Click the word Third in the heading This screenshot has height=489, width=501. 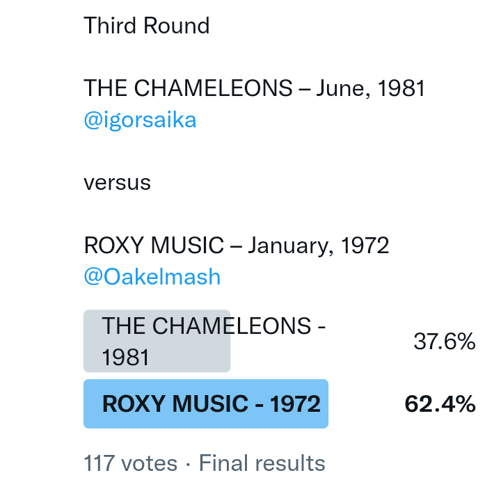[x=111, y=26]
